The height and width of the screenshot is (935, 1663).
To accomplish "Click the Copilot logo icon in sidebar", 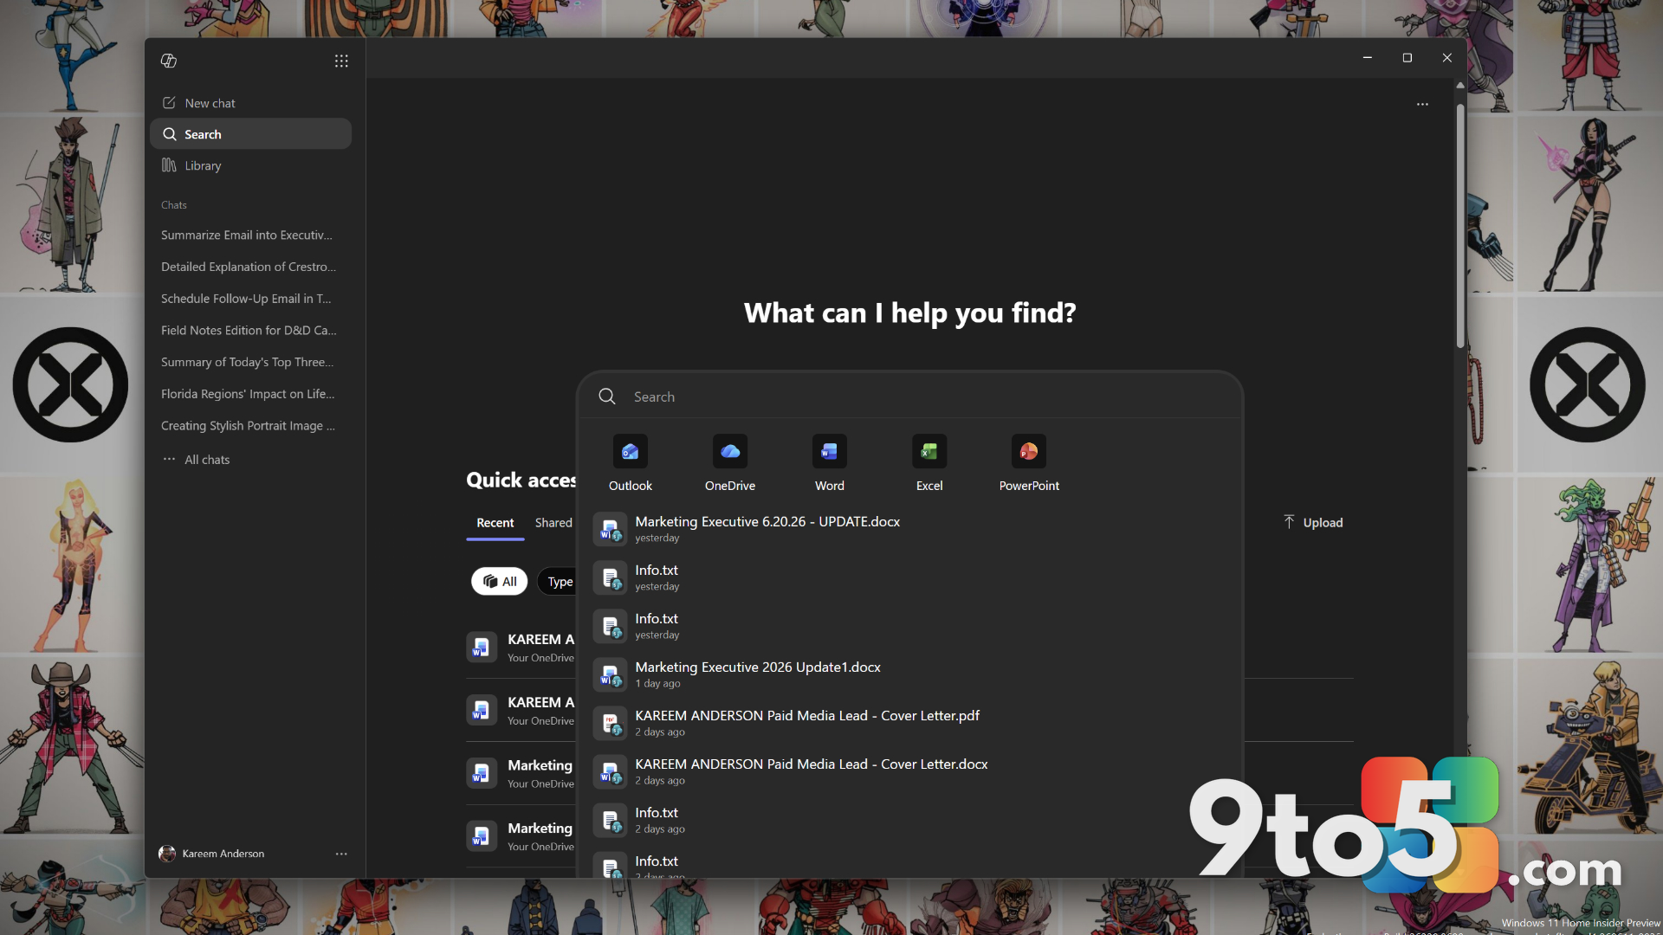I will (x=169, y=61).
